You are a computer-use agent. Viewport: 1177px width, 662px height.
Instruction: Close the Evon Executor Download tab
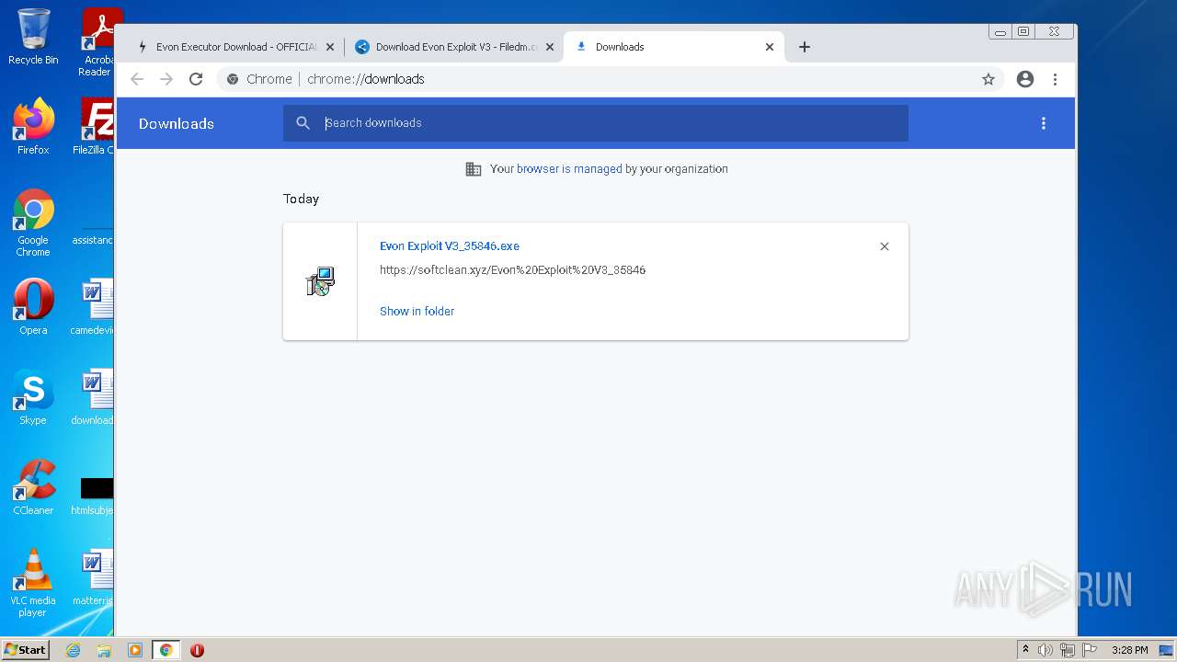tap(330, 47)
